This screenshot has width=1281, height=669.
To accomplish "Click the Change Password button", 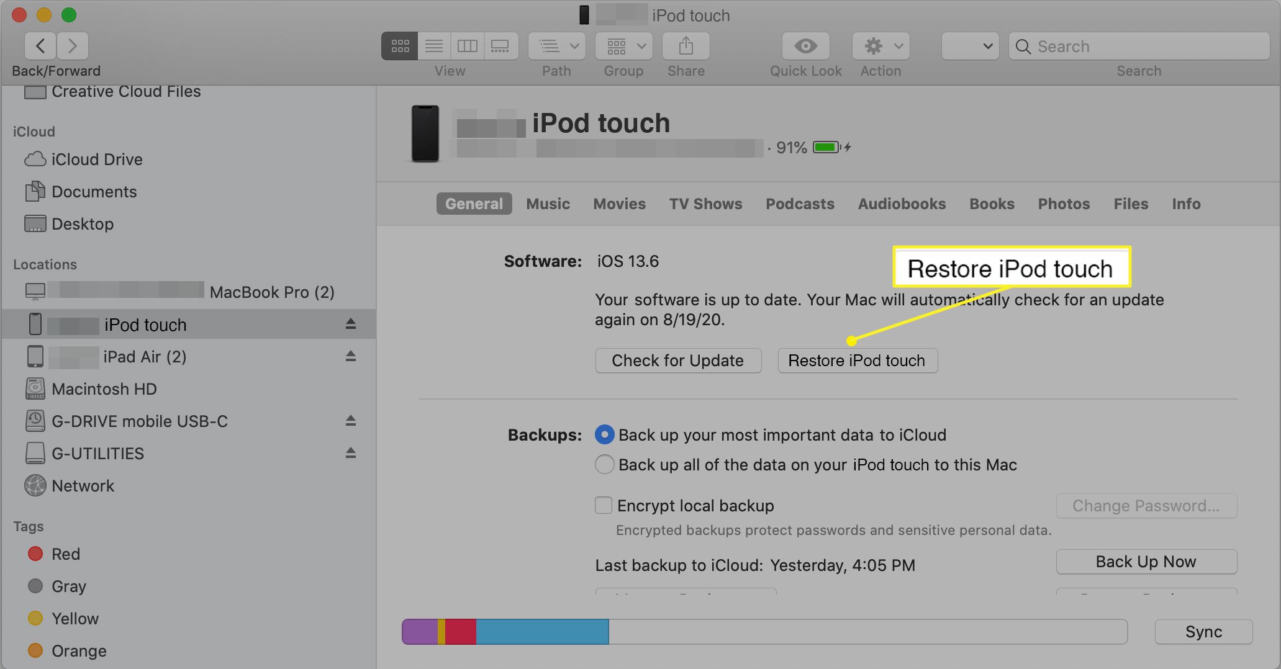I will 1146,506.
